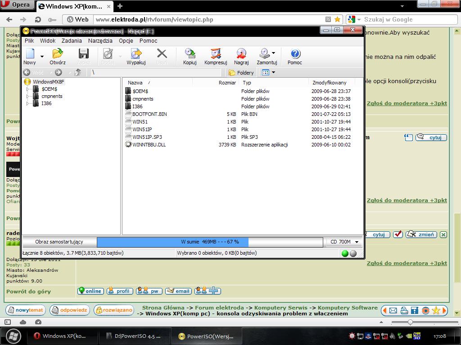Click the nowy temat button

(x=26, y=310)
